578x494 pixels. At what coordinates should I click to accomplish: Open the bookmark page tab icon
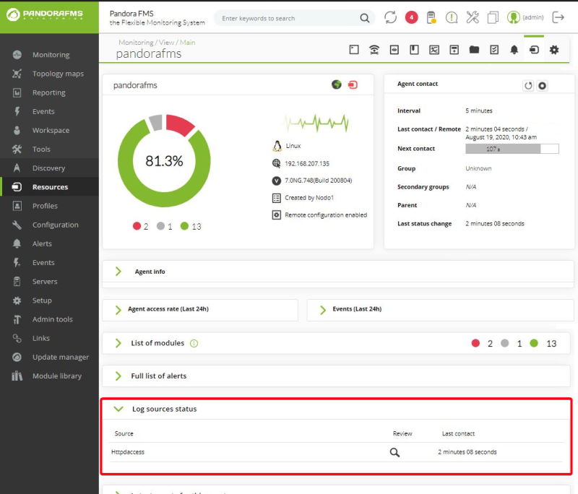click(x=414, y=49)
